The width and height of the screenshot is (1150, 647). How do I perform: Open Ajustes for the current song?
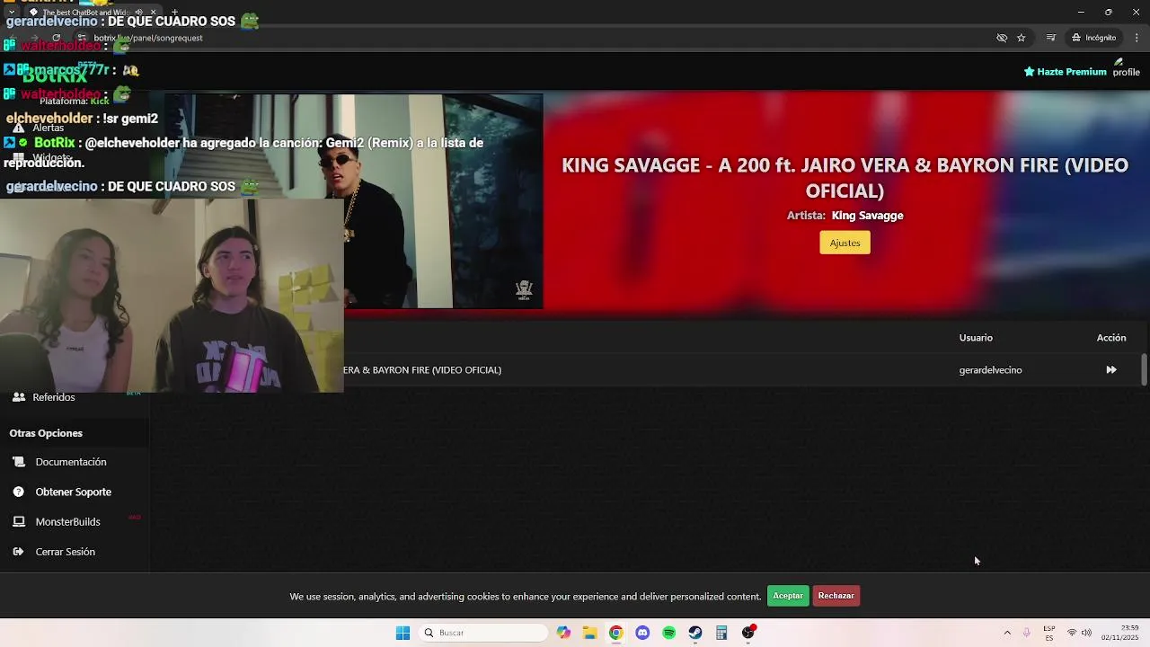click(x=845, y=243)
